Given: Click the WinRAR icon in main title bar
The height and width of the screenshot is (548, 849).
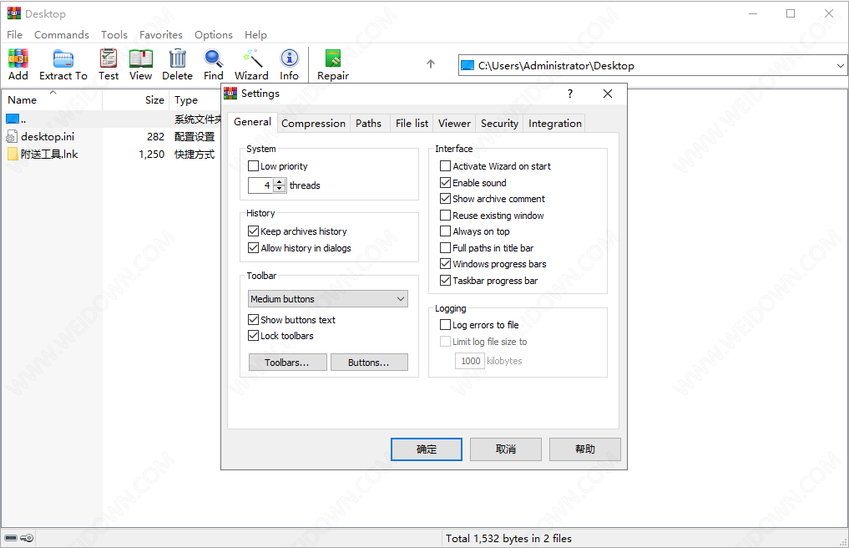Looking at the screenshot, I should pos(13,13).
